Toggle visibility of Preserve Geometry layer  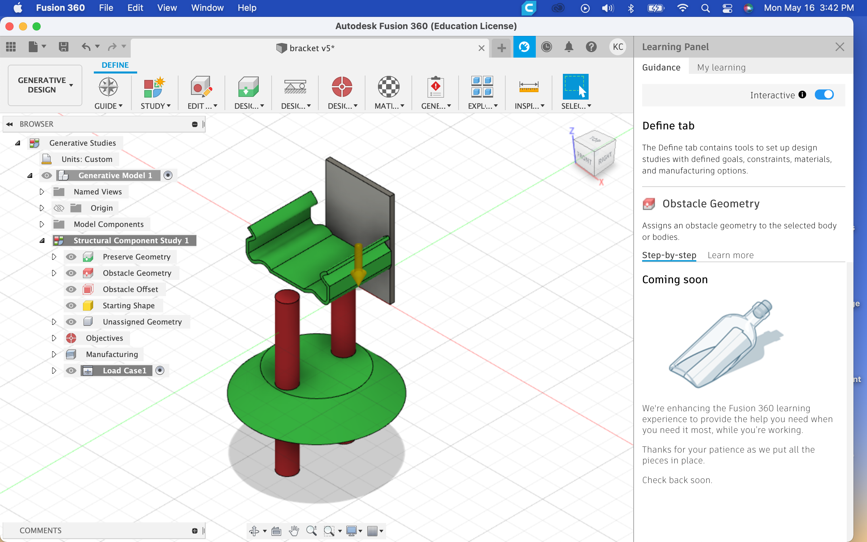70,256
